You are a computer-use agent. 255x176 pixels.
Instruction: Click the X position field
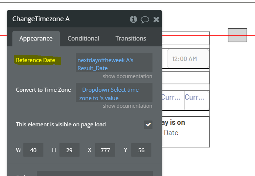[x=105, y=150]
